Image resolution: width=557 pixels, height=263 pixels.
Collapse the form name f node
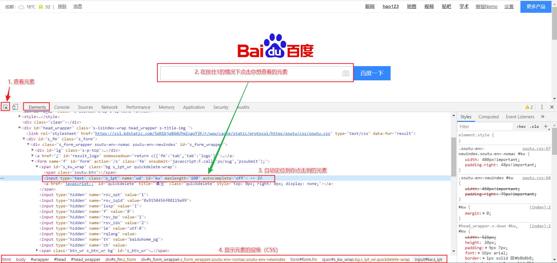33,161
